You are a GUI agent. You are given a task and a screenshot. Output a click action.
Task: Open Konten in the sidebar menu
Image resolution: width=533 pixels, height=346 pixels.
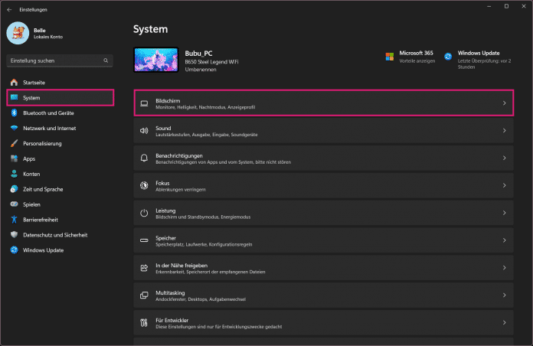[x=31, y=174]
